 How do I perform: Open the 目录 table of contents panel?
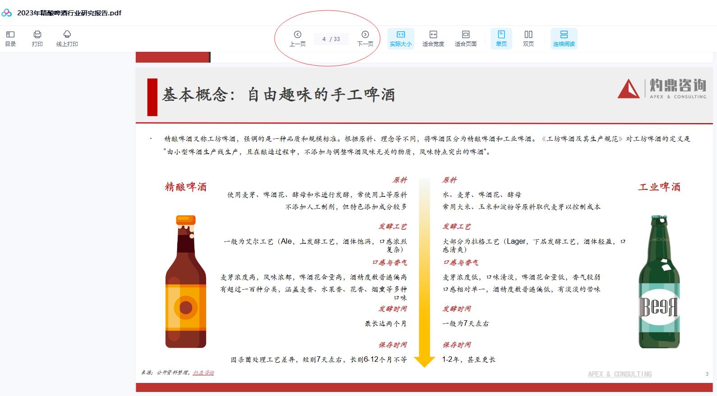tap(10, 38)
